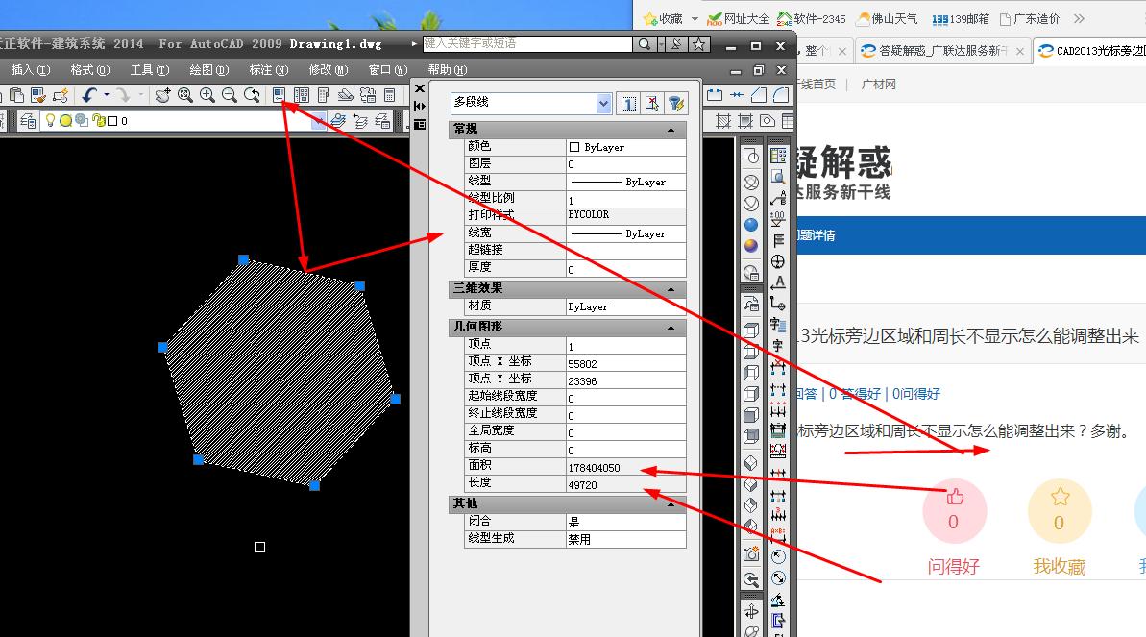
Task: Click Make Object's Layer Current icon
Action: point(338,121)
